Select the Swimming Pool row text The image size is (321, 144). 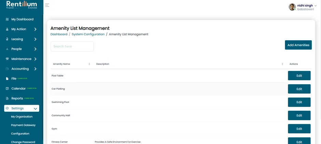tap(60, 102)
